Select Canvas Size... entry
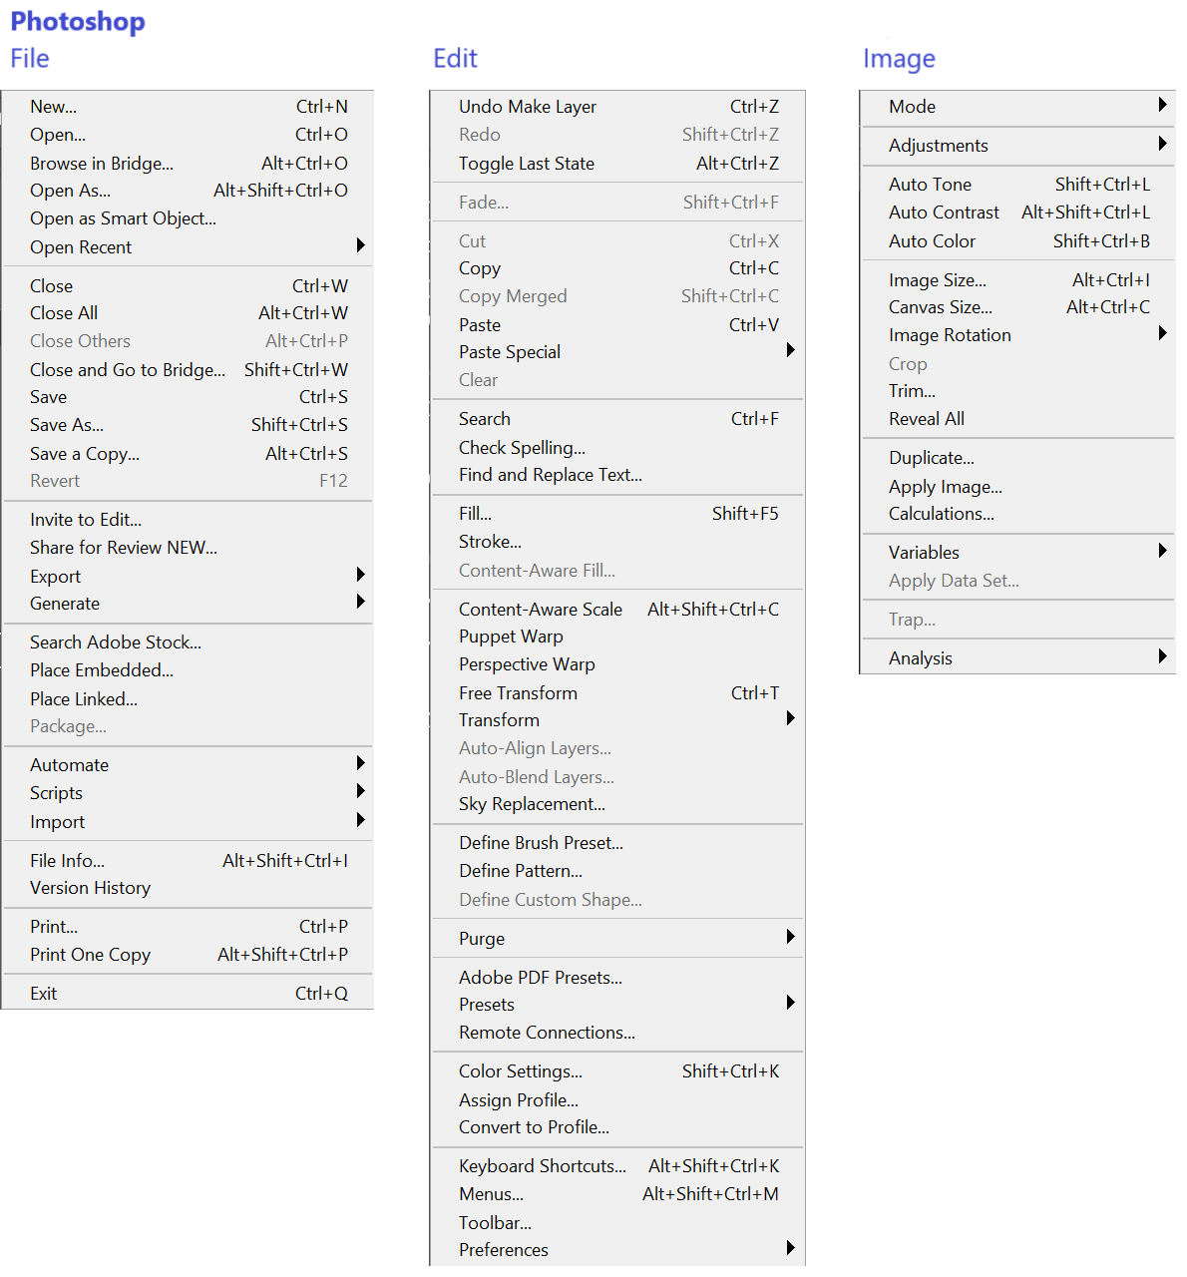 tap(941, 307)
